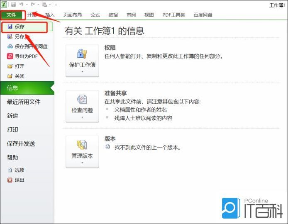The image size is (288, 224).
Task: Open the PDF工具集 ribbon tab
Action: 173,15
